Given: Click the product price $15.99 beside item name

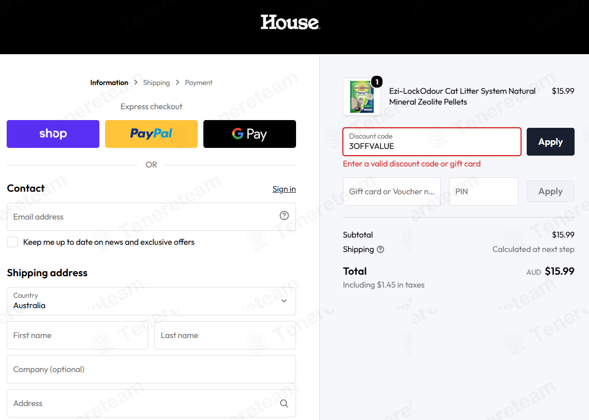Looking at the screenshot, I should coord(563,91).
